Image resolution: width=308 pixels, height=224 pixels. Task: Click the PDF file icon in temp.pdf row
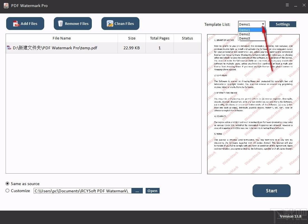point(9,48)
